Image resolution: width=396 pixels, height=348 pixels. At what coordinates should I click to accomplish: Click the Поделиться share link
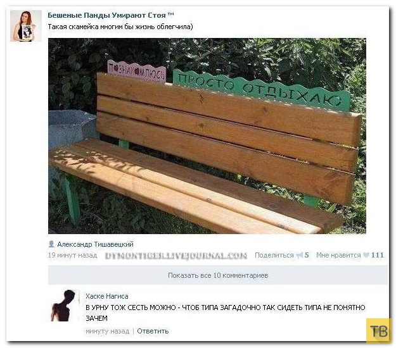pyautogui.click(x=274, y=255)
